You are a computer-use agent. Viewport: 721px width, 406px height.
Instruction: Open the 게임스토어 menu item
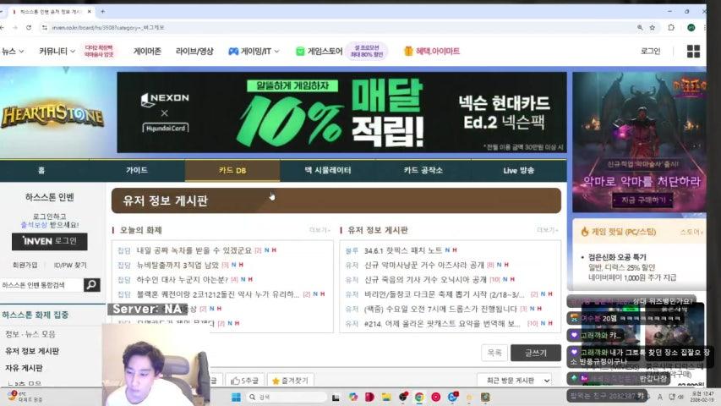(x=320, y=51)
